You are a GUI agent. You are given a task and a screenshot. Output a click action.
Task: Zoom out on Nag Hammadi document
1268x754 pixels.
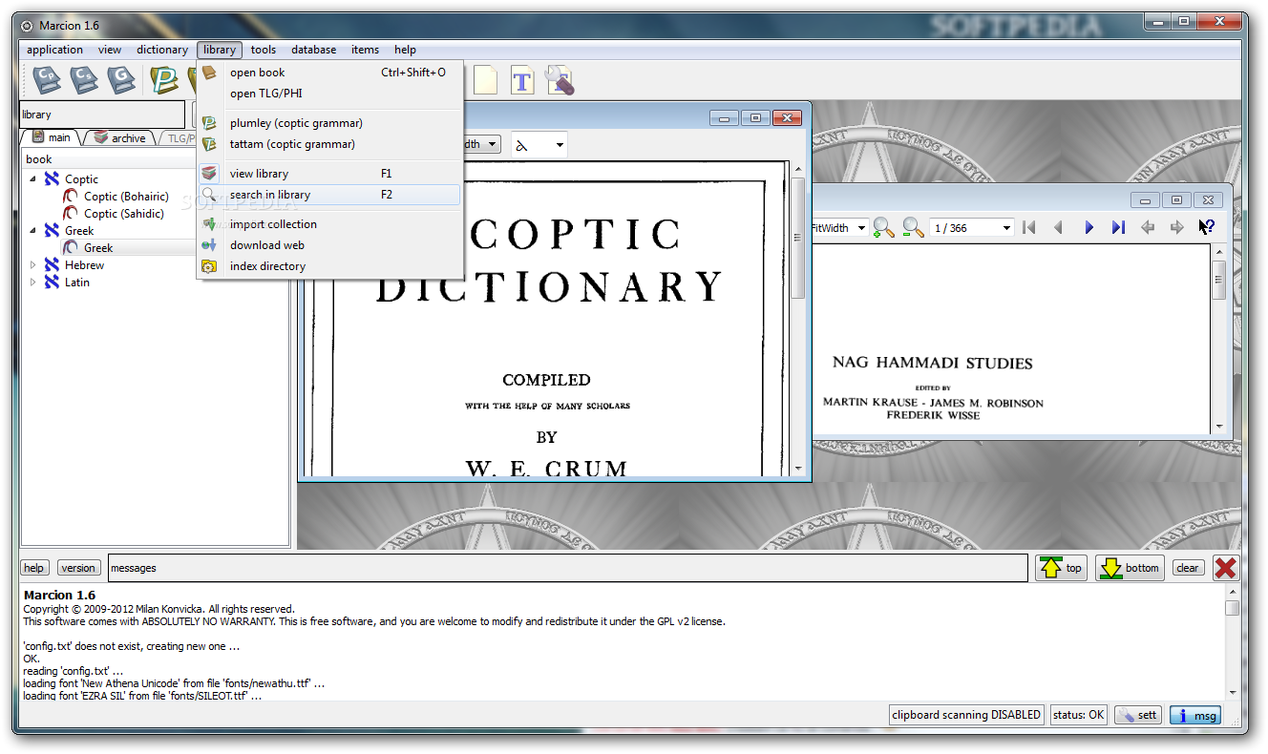pyautogui.click(x=914, y=227)
